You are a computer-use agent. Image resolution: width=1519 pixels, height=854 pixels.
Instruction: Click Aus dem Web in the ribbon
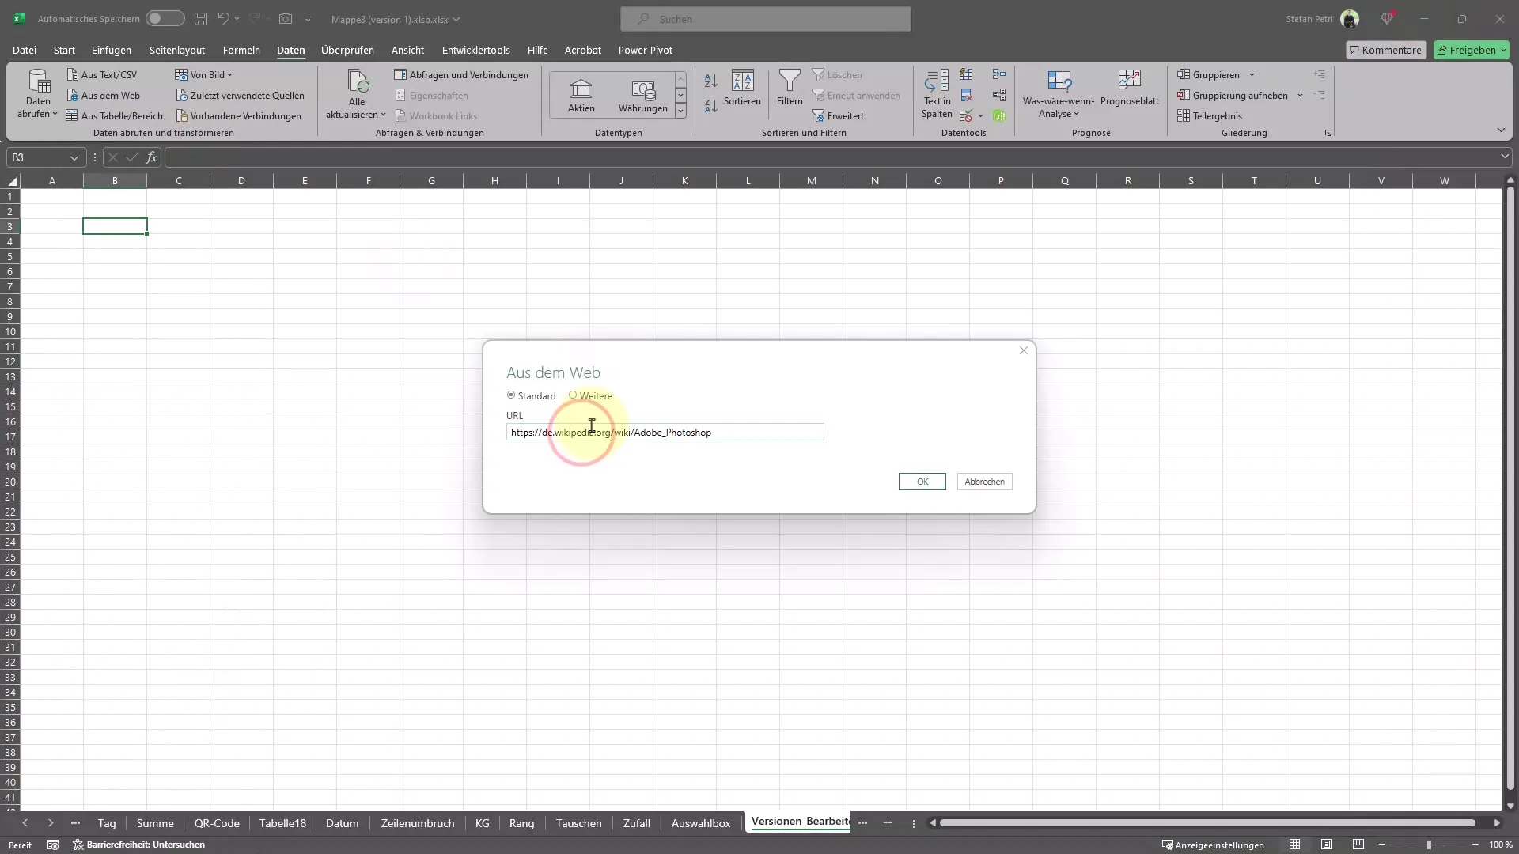pos(103,95)
